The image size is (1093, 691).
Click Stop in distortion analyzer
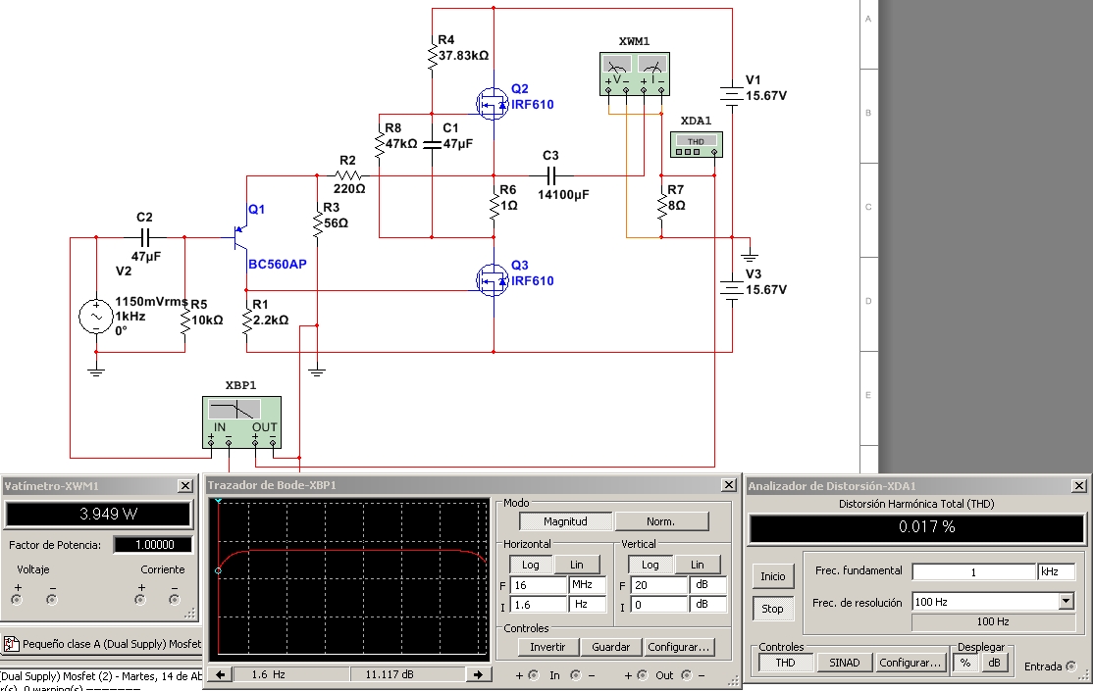[x=772, y=608]
